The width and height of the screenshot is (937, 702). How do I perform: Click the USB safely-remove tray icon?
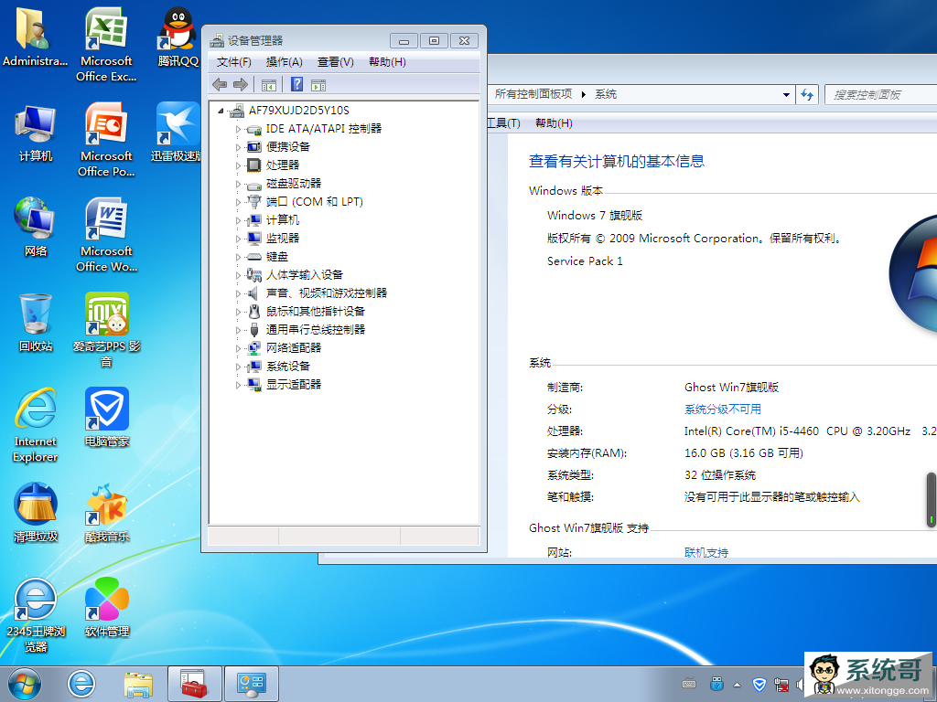point(716,684)
